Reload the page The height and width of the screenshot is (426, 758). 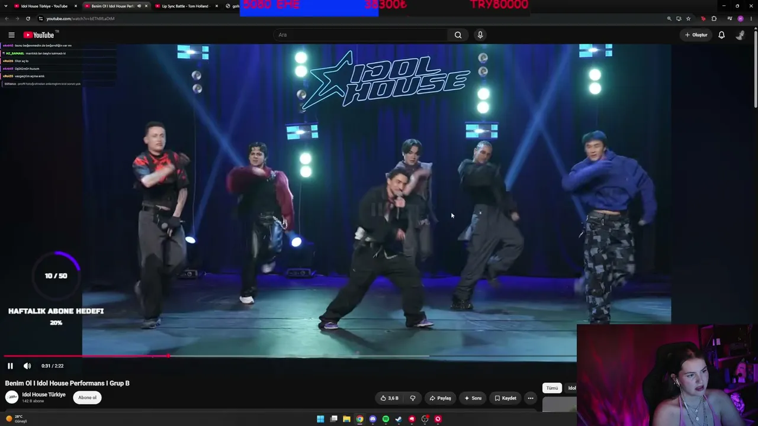(x=28, y=18)
